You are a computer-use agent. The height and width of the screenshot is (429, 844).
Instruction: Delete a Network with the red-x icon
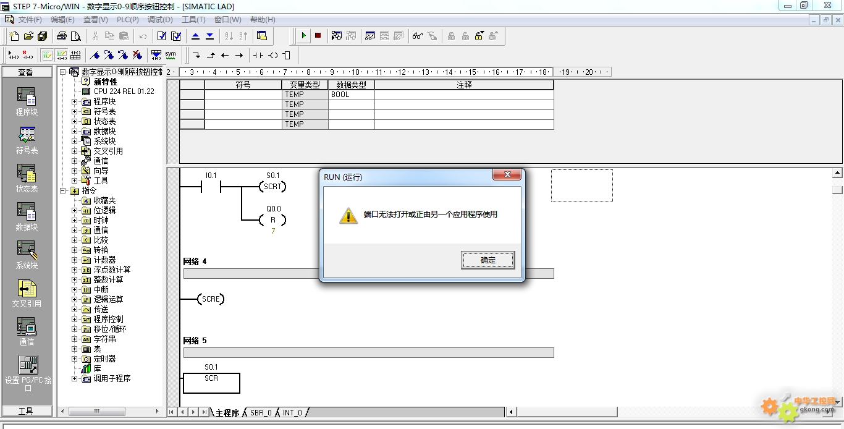tap(27, 55)
